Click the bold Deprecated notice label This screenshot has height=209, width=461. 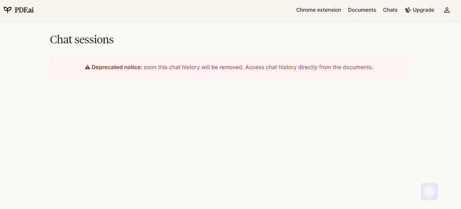point(117,67)
